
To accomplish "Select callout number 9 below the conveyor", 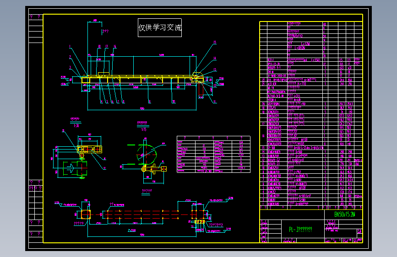I will (150, 102).
